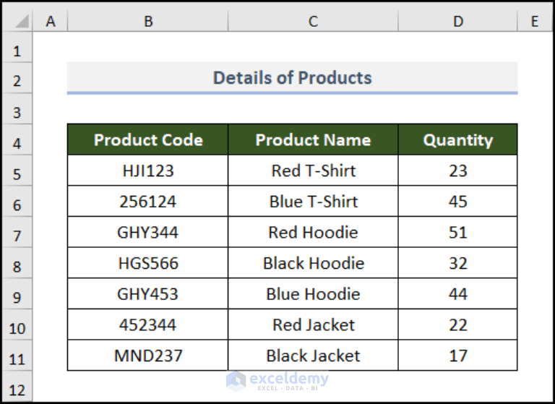Click cell containing MND237
Screen dimensions: 555x404
(x=148, y=356)
